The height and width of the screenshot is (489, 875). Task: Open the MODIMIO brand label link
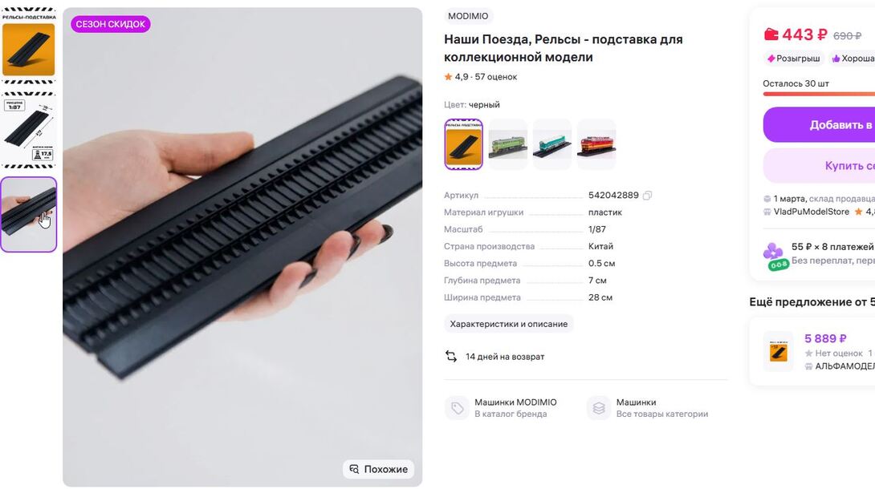point(468,16)
